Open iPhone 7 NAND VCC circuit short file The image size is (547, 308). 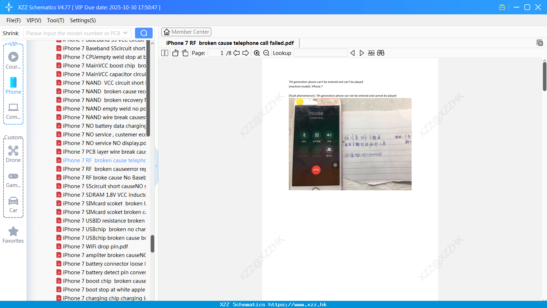101,83
